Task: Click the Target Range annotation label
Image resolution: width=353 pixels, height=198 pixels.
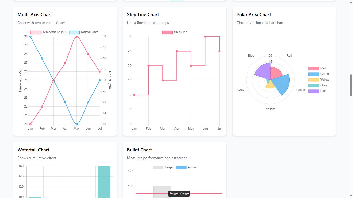Action: coord(179,193)
